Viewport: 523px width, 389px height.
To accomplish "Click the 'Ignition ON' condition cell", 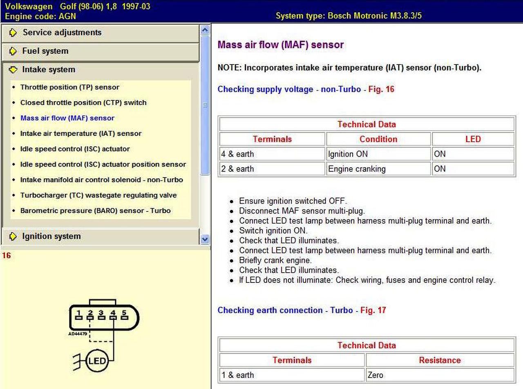I will click(x=378, y=154).
